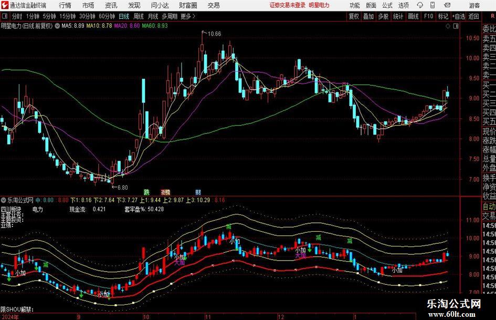Switch to 分时 period tab
Screen dimensions: 496x320
click(x=17, y=16)
